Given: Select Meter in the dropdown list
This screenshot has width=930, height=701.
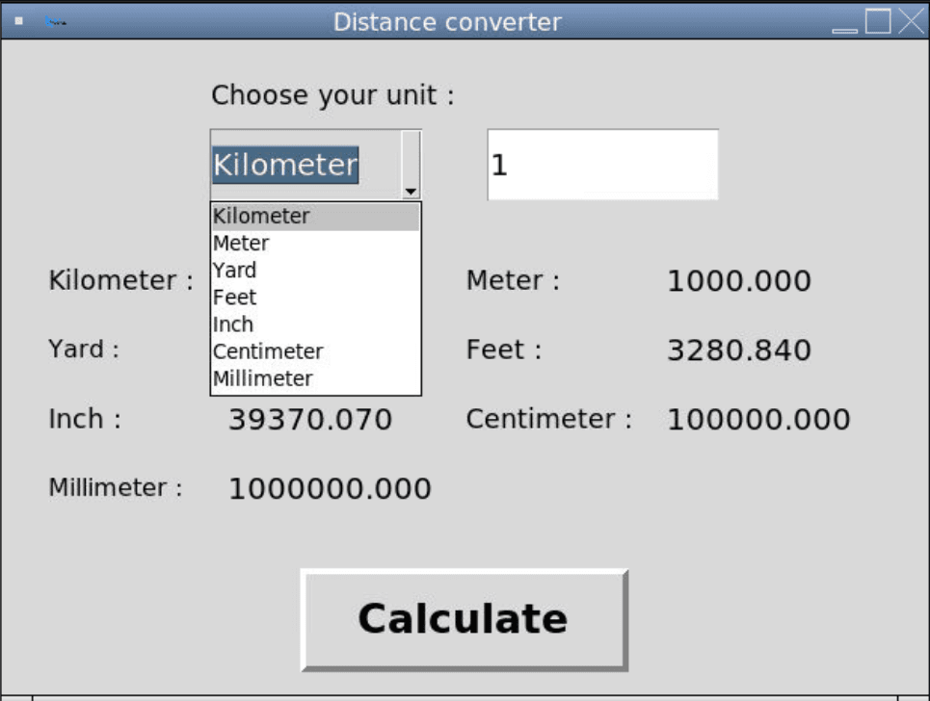Looking at the screenshot, I should (315, 244).
